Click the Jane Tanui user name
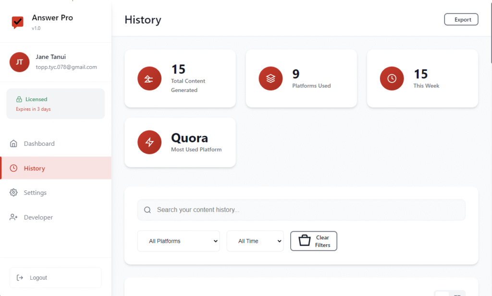 50,57
